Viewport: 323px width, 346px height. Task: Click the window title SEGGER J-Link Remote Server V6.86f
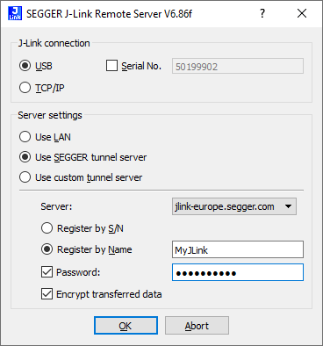(x=109, y=14)
